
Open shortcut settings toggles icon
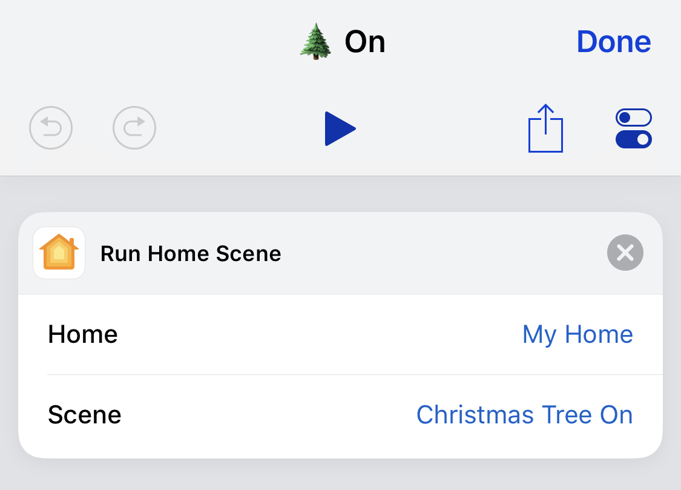click(x=634, y=128)
